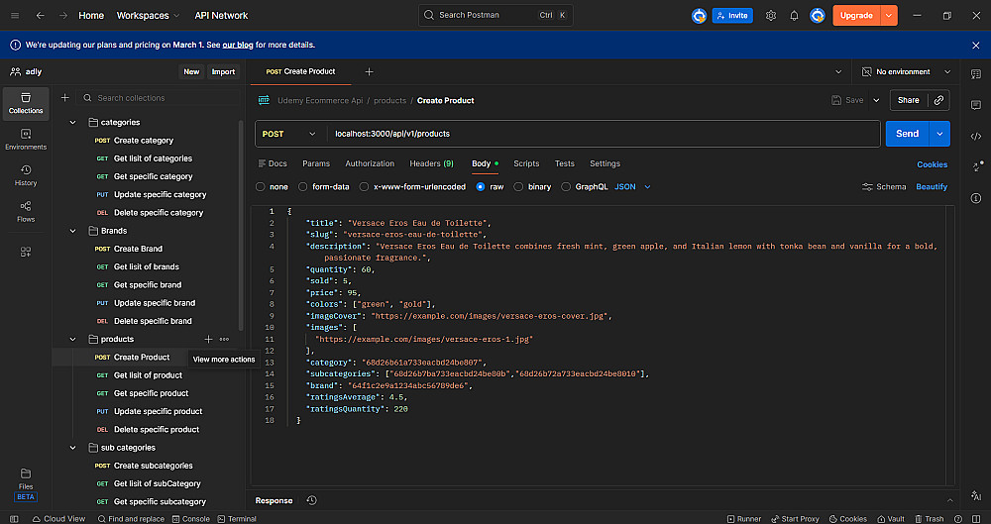Select the none body option
This screenshot has width=991, height=524.
(x=261, y=186)
